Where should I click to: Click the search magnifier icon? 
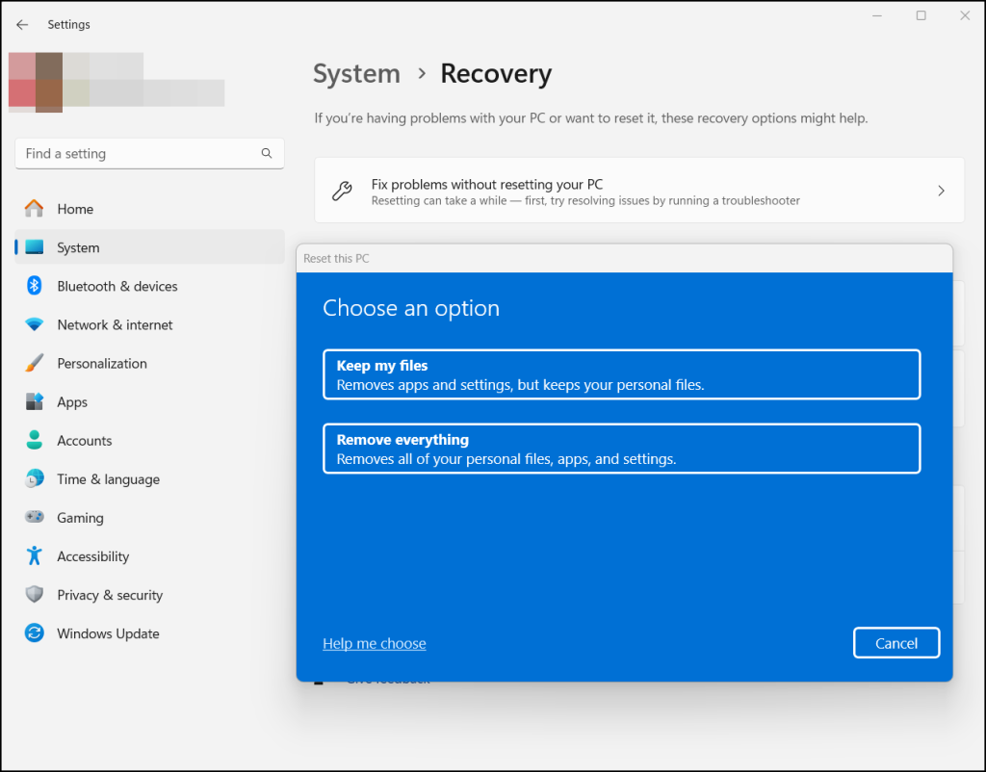pos(266,153)
